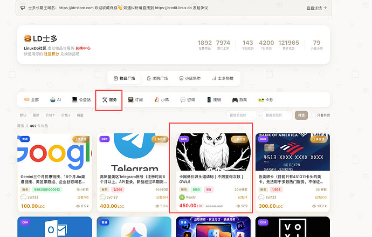
Task: Sort by 价格 descending arrow
Action: point(66,115)
